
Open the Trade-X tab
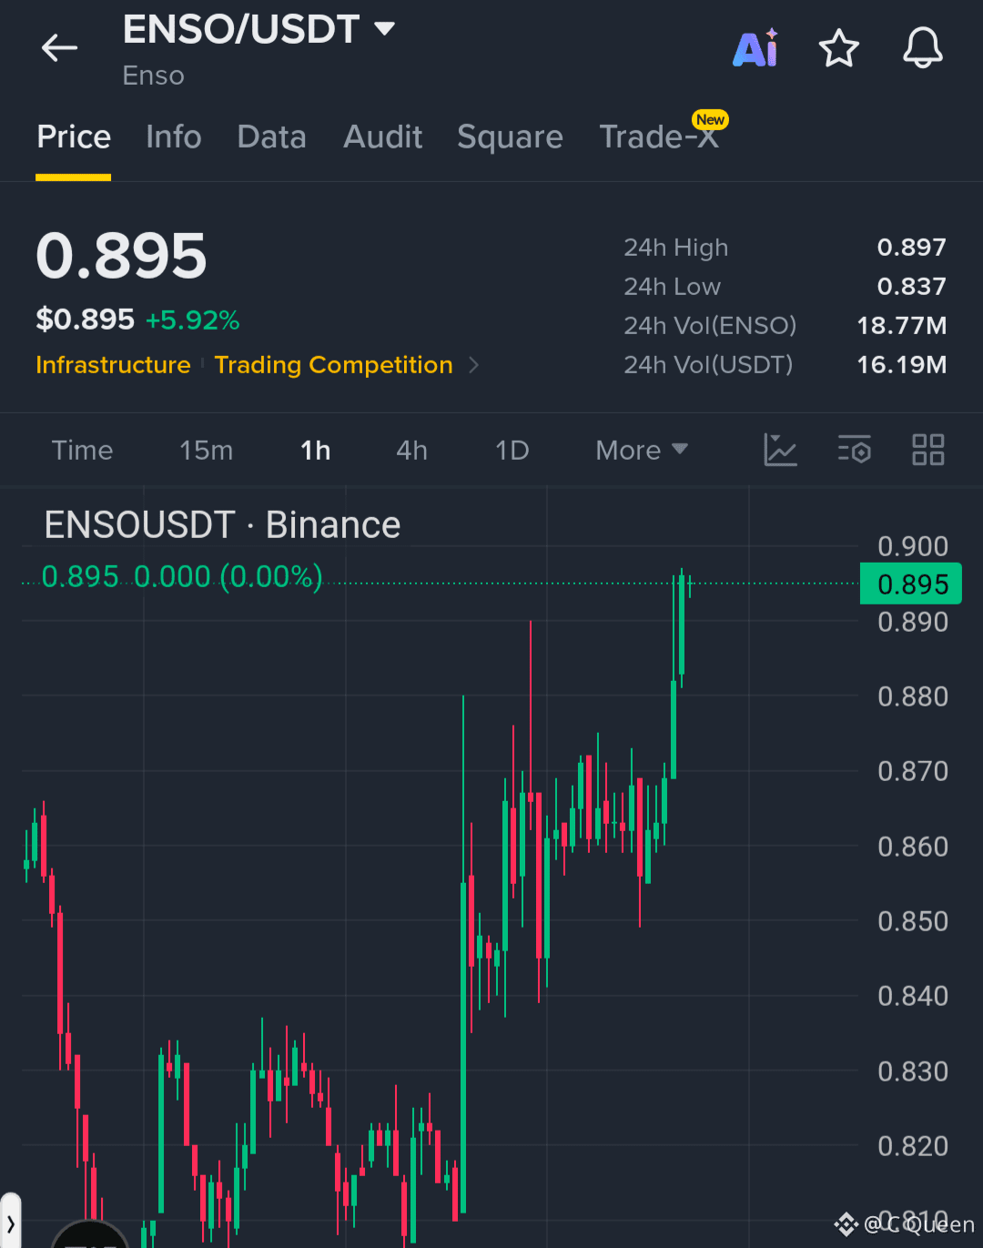click(x=659, y=137)
